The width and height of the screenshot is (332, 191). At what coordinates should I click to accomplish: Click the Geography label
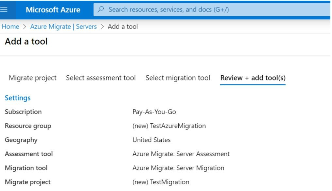[x=21, y=140]
